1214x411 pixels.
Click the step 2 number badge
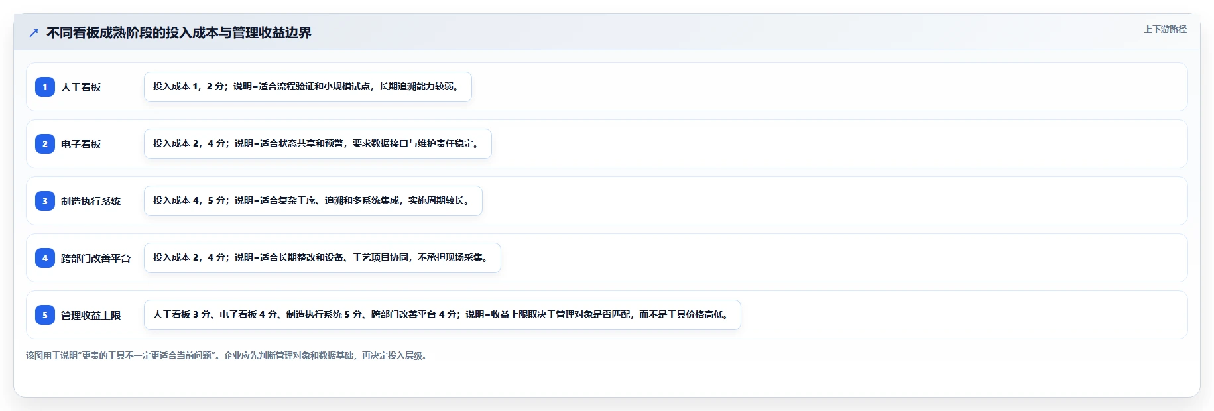tap(45, 144)
